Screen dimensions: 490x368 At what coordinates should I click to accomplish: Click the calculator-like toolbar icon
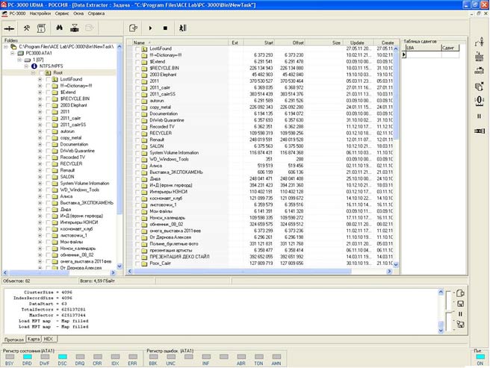pyautogui.click(x=41, y=28)
